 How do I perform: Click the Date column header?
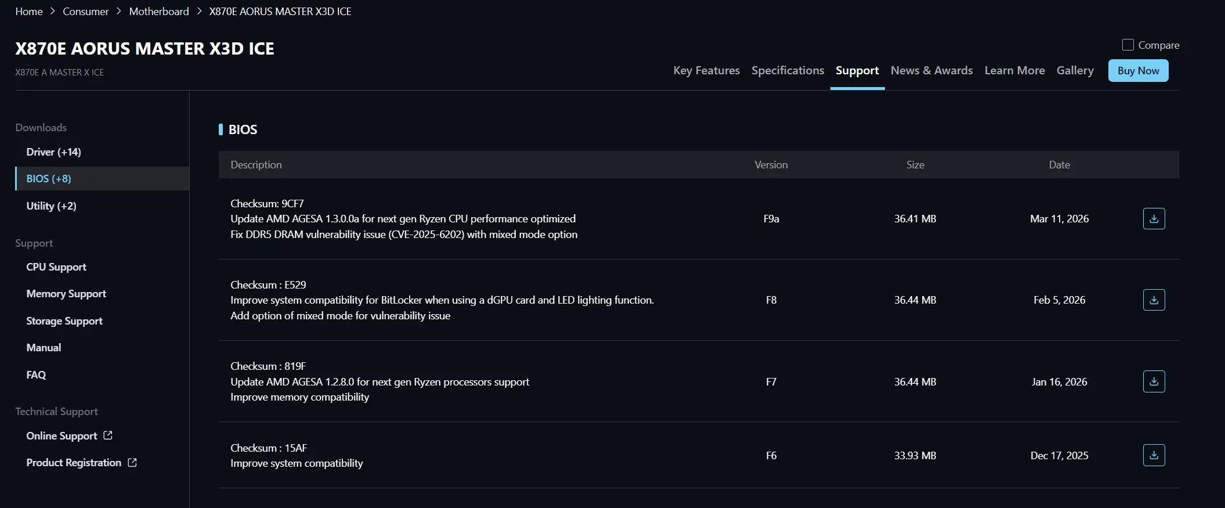[x=1059, y=165]
